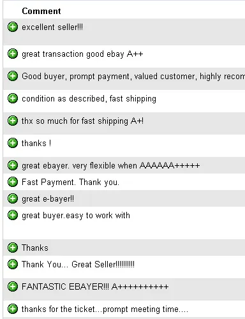Click the green plus icon by 'great e-bayer!!'
Screen dimensions: 245x319
tap(13, 198)
